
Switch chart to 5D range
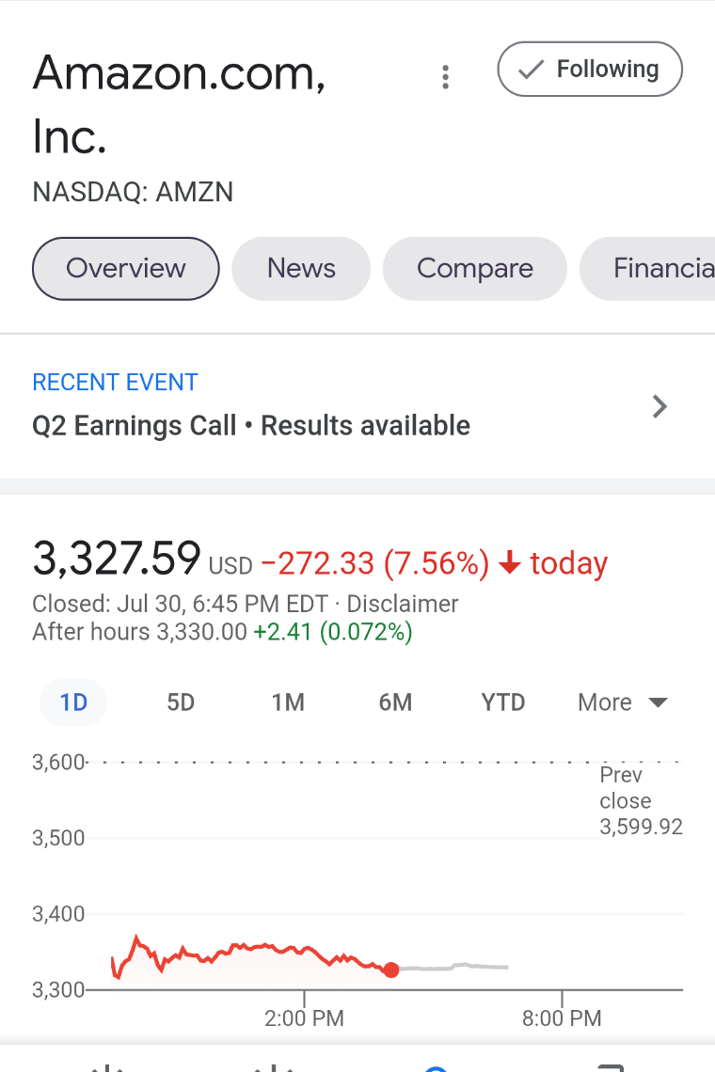pyautogui.click(x=181, y=702)
